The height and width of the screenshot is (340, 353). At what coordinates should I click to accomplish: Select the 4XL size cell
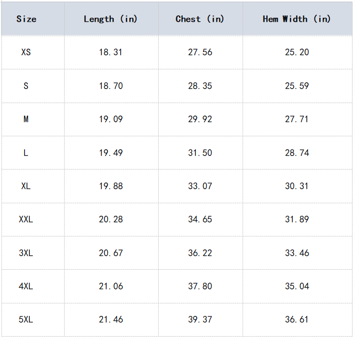[26, 286]
